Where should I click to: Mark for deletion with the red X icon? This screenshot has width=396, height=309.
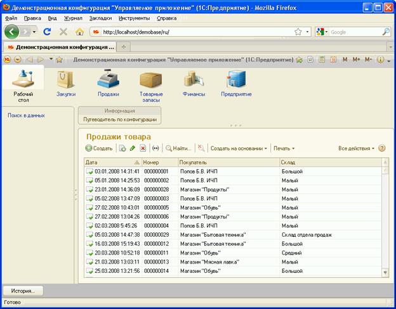point(143,148)
